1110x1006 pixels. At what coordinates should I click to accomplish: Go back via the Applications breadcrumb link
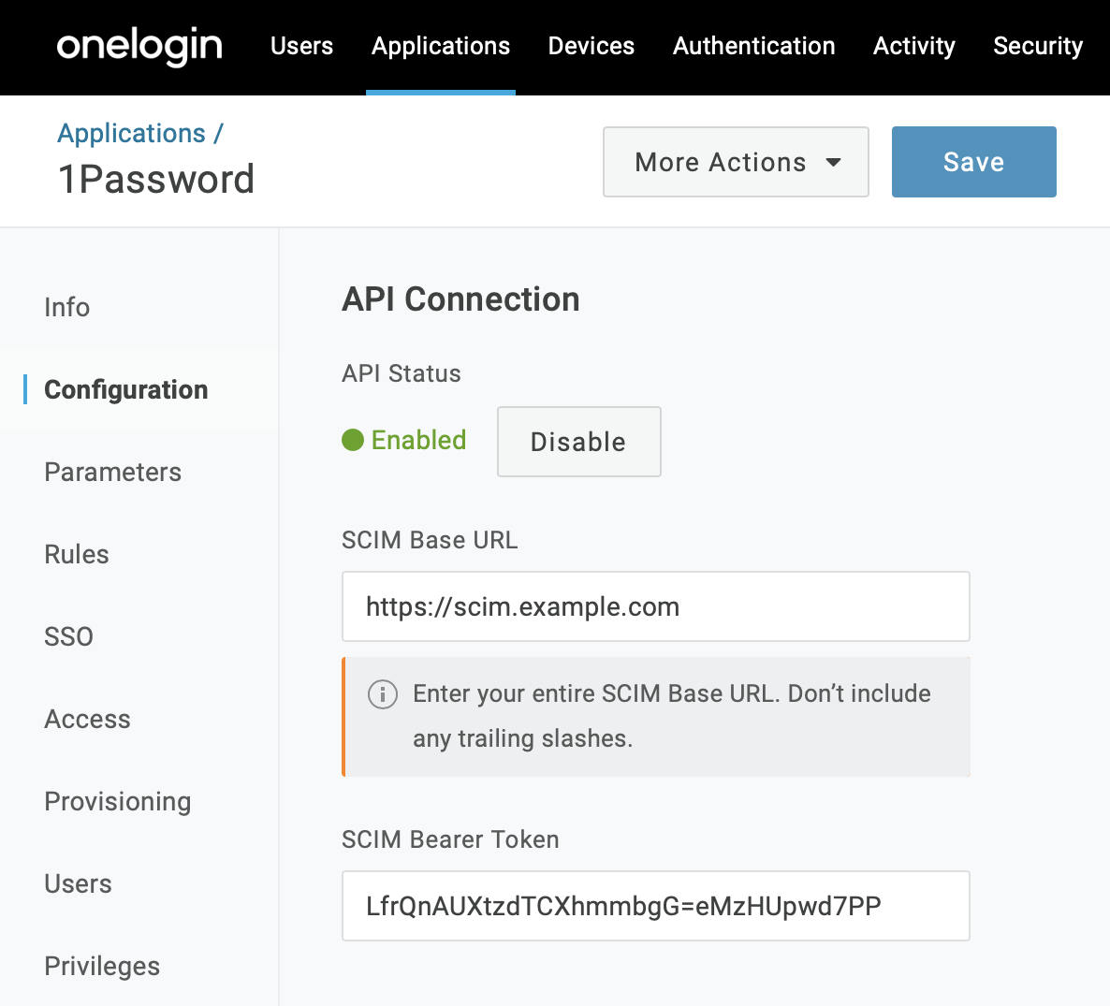tap(132, 133)
